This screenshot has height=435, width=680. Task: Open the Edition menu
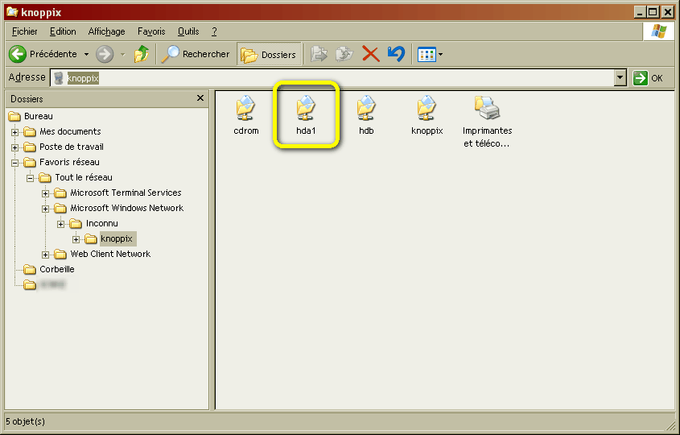(x=63, y=31)
